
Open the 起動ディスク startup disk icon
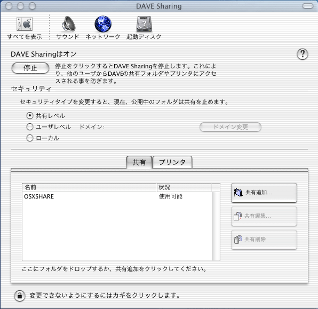144,24
